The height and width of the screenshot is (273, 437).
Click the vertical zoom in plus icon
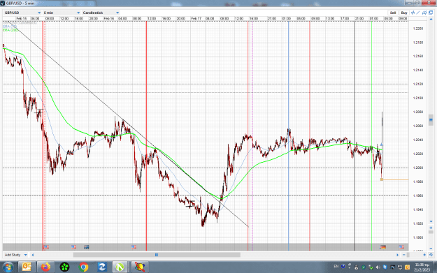tap(431, 228)
